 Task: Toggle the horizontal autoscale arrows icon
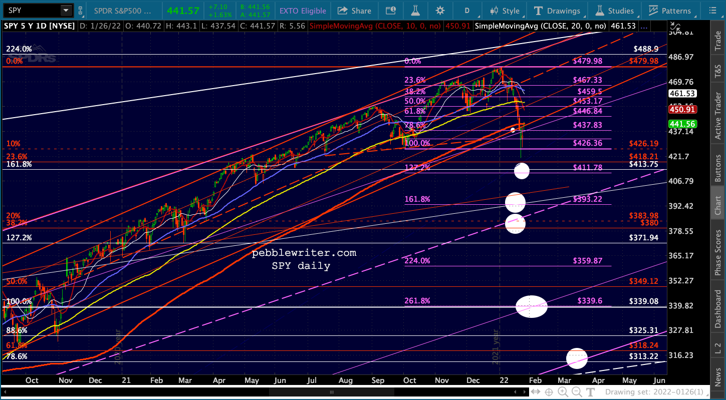tap(535, 392)
